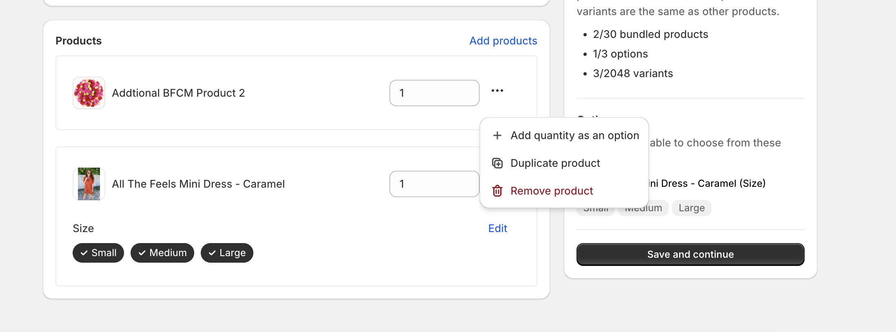Viewport: 896px width, 332px height.
Task: Focus quantity field for Caramel Mini Dress
Action: click(x=434, y=184)
